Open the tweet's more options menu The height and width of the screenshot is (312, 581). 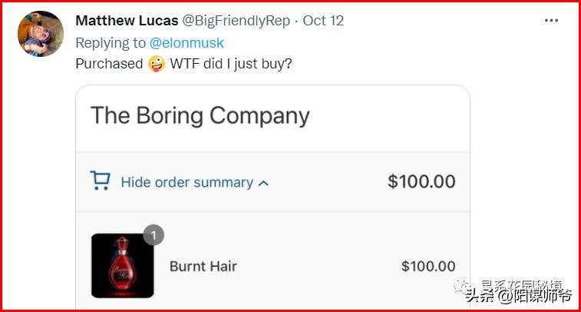point(551,21)
